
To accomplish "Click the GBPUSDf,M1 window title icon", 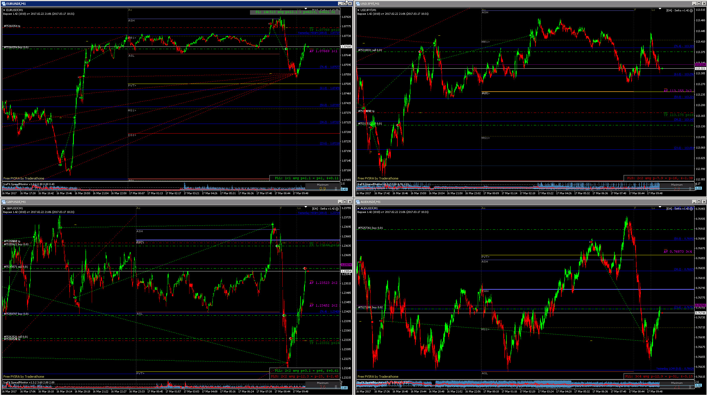I will [4, 202].
